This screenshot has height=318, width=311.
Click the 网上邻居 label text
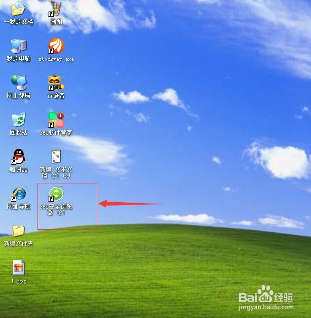(19, 96)
